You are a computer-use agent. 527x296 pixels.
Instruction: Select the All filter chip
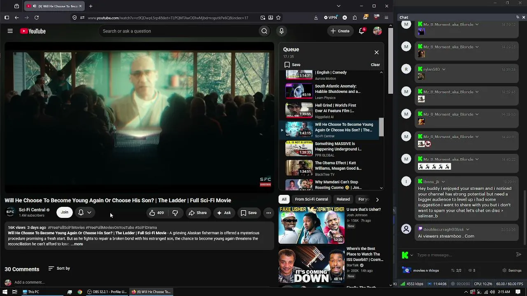pyautogui.click(x=284, y=199)
